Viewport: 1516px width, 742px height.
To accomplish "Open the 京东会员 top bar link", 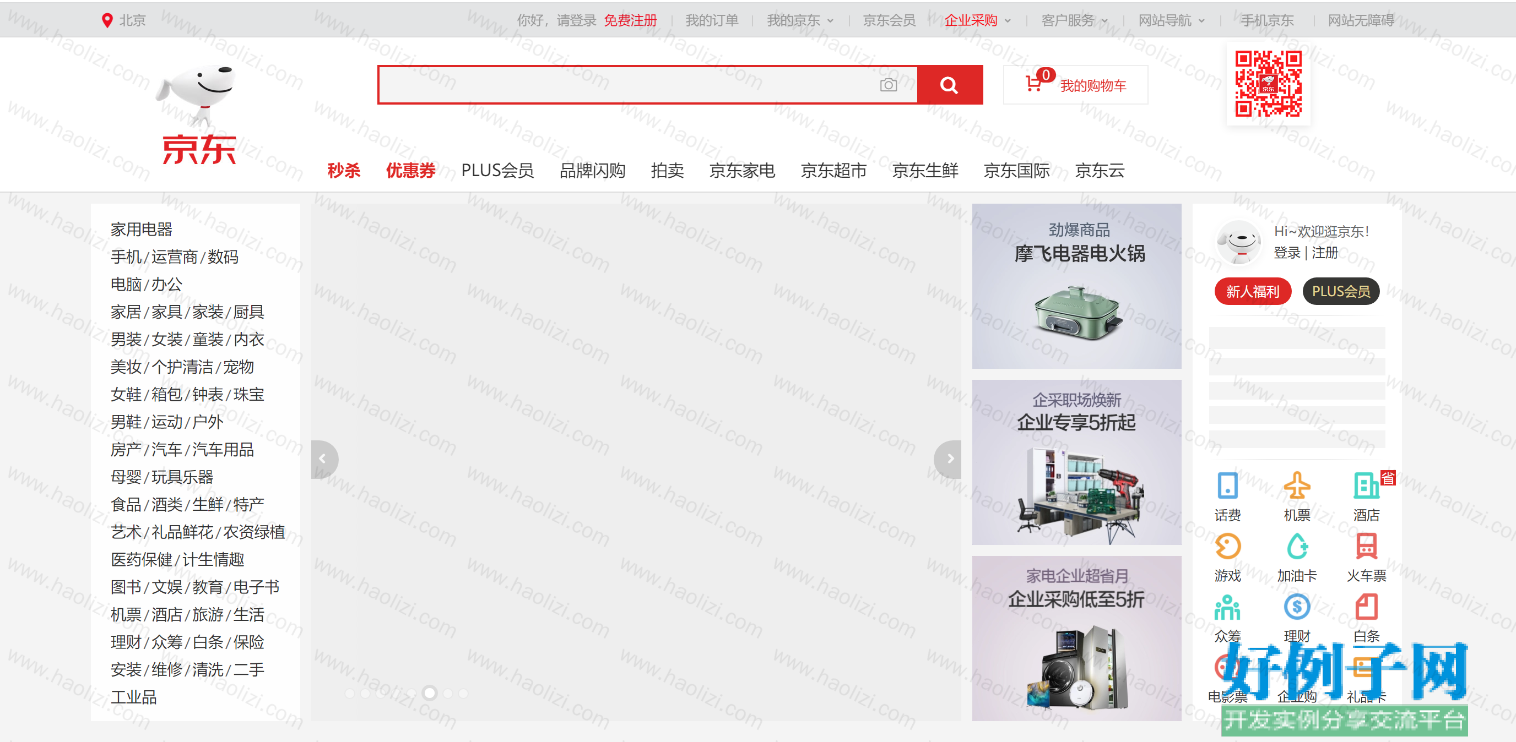I will pyautogui.click(x=889, y=20).
